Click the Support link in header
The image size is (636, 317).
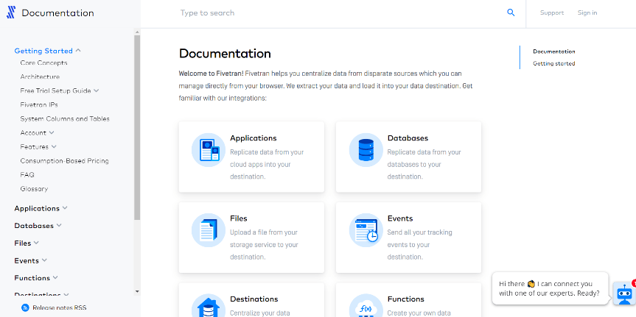(x=552, y=13)
